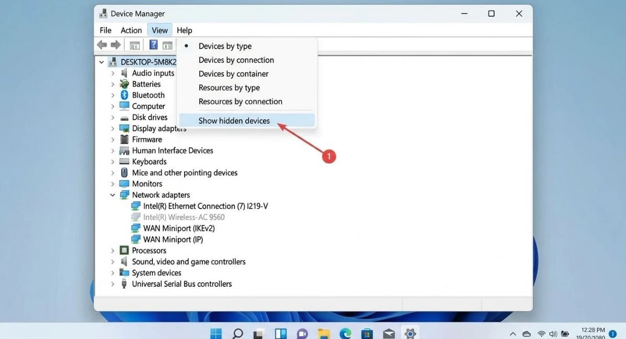The width and height of the screenshot is (626, 339).
Task: Expand the Monitors category
Action: (113, 184)
